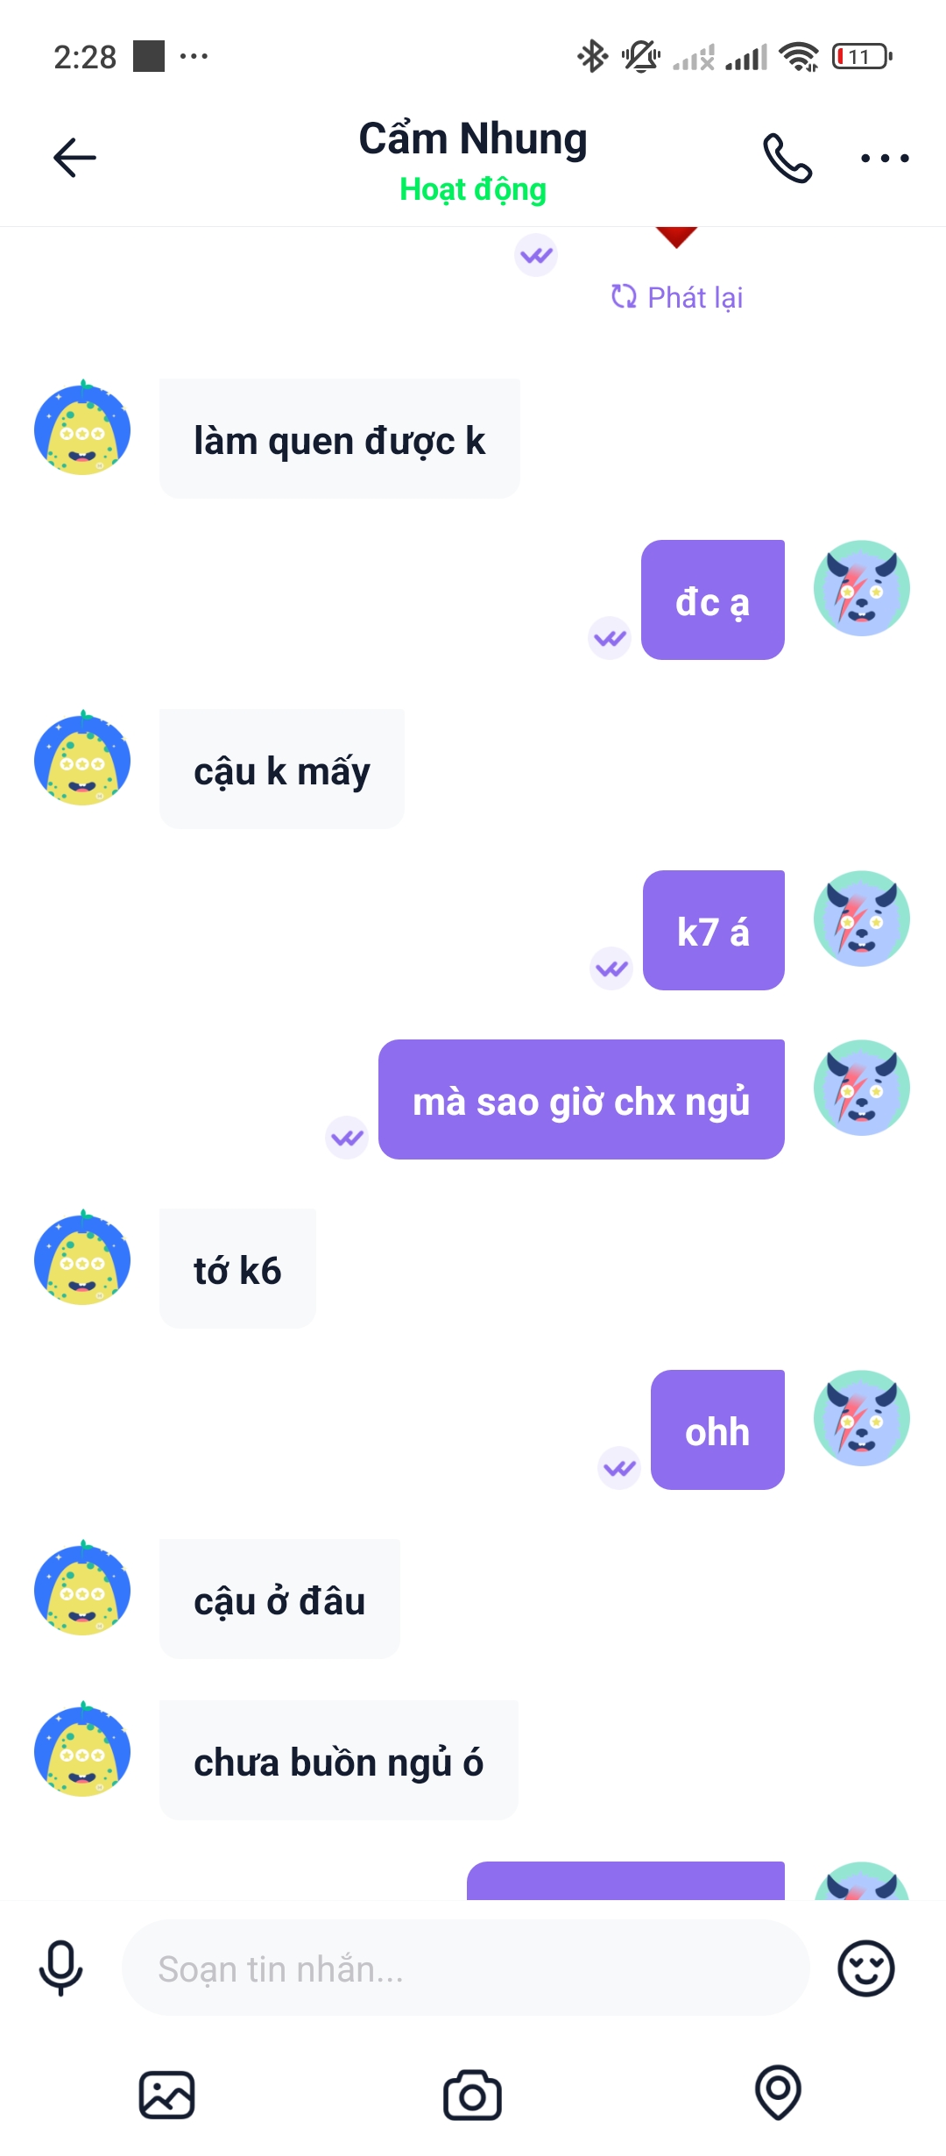Tap Phát lại to replay

tap(677, 297)
